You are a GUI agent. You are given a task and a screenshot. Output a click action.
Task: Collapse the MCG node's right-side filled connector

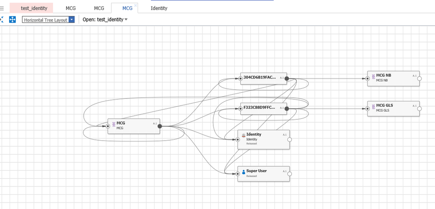pos(160,126)
